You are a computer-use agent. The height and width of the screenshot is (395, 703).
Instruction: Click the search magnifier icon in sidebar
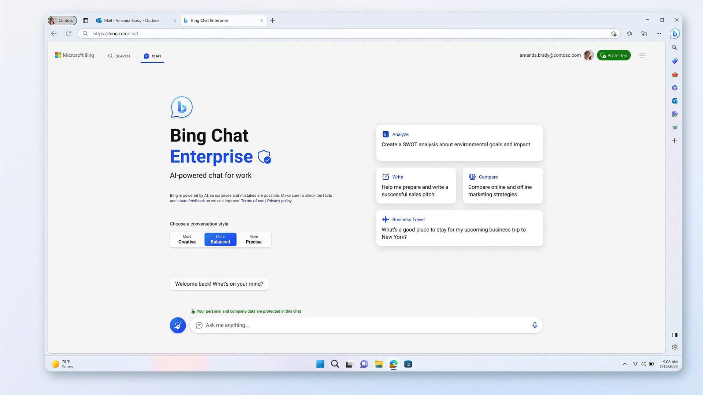click(x=674, y=47)
